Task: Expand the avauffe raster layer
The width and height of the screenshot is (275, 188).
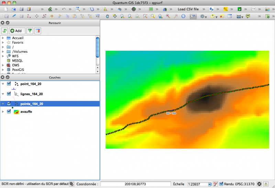Action: (x=3, y=112)
